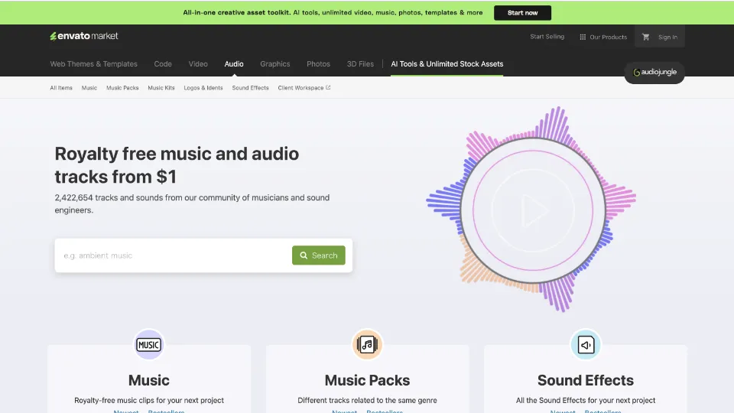
Task: Select the Video nav item
Action: [198, 64]
